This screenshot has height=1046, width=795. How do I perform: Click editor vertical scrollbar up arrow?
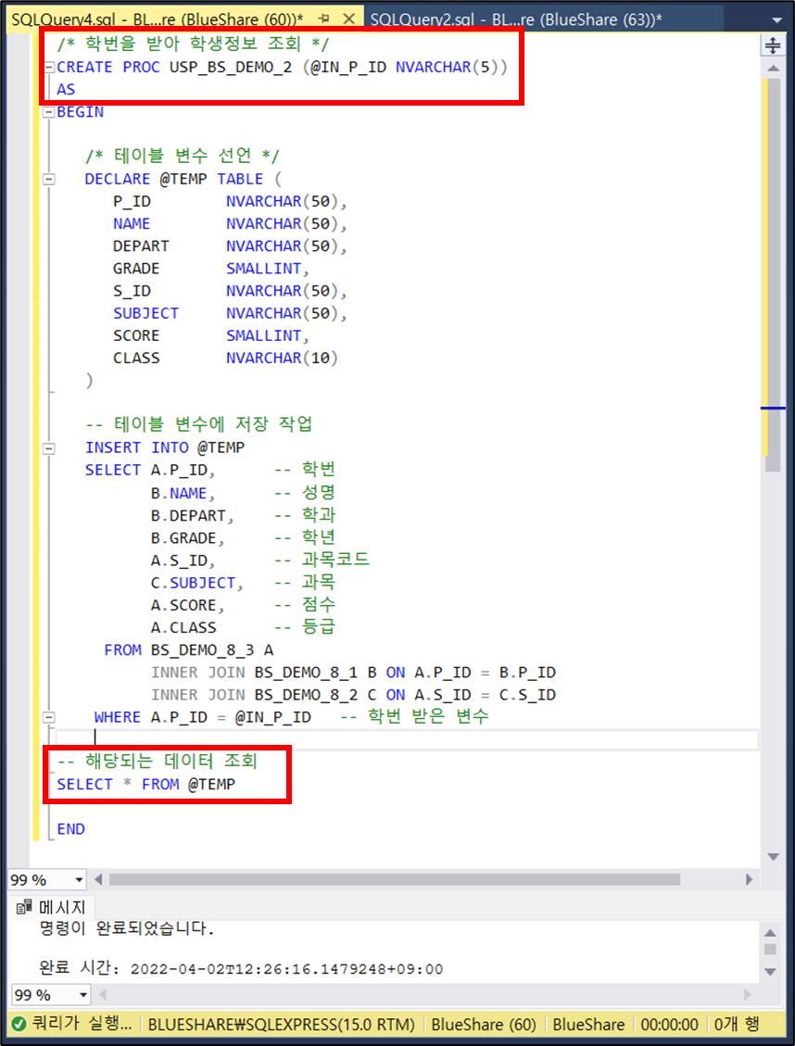pyautogui.click(x=773, y=68)
